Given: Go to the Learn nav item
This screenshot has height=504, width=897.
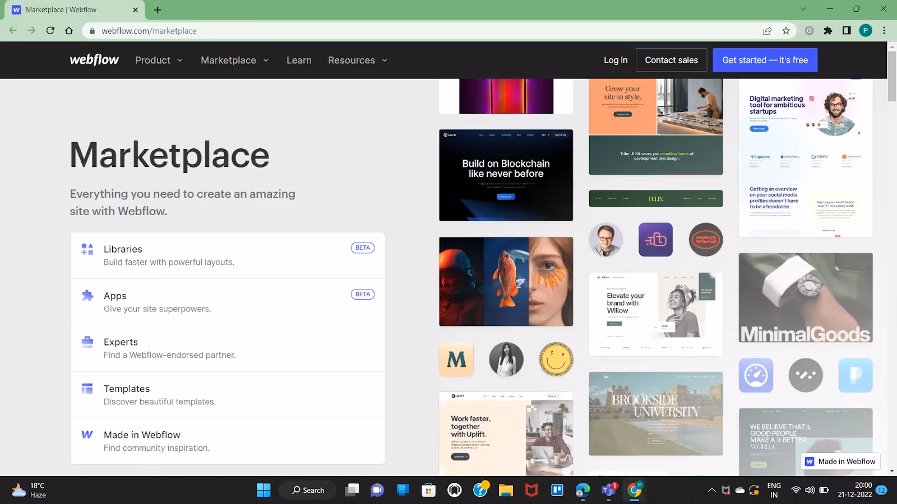Looking at the screenshot, I should 299,60.
